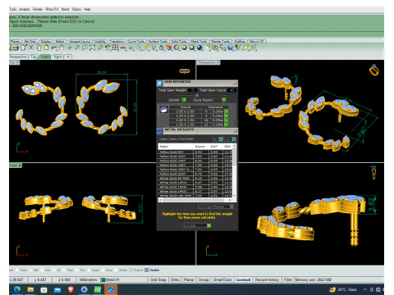Click the blue render sphere icon
394x295 pixels.
(x=199, y=48)
